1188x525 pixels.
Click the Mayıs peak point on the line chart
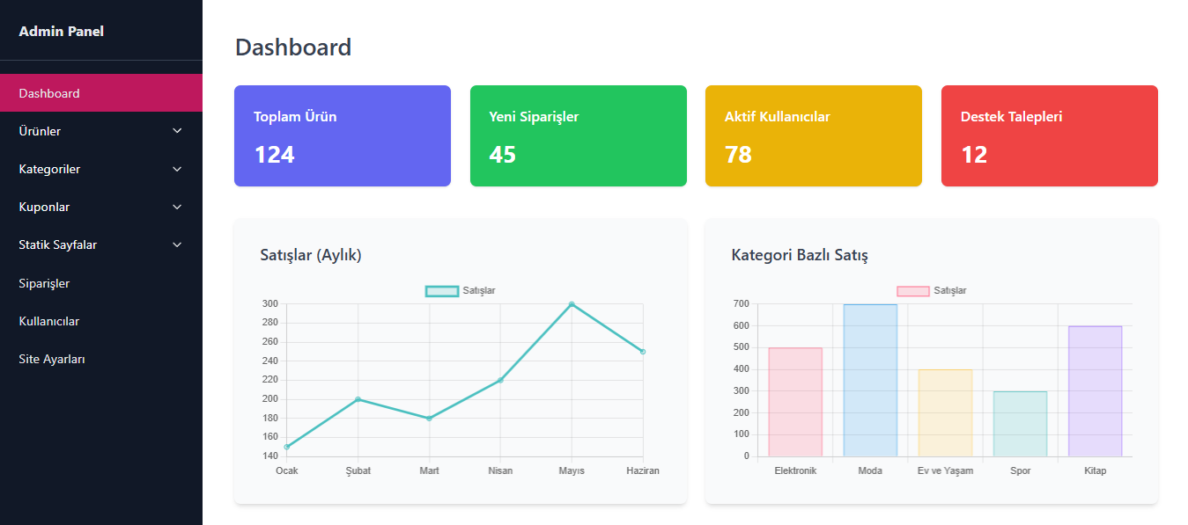pos(572,304)
